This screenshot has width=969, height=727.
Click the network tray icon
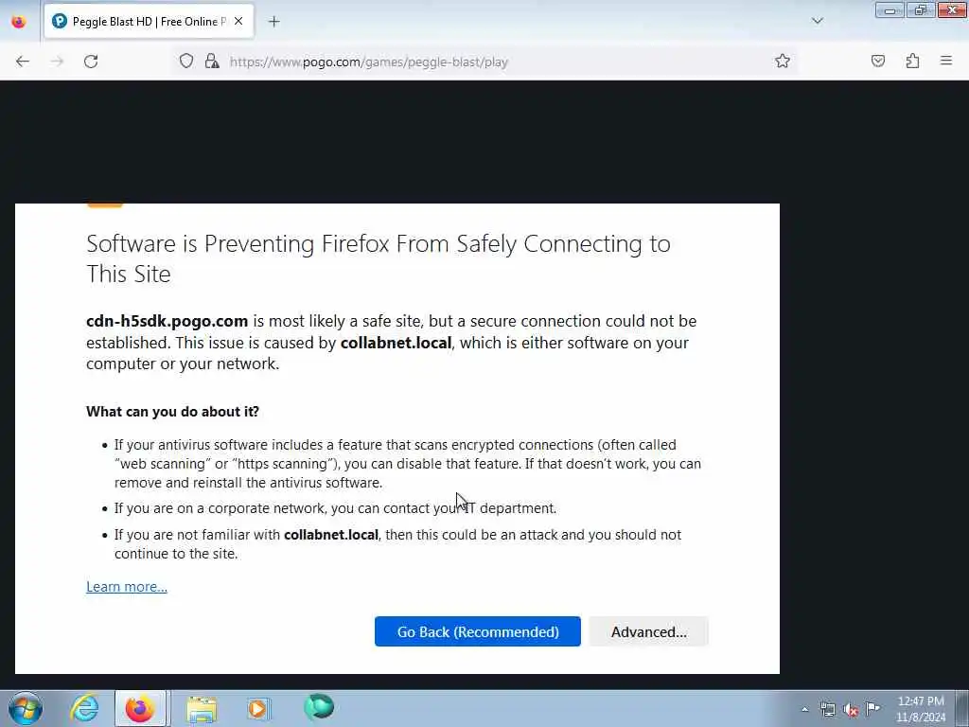pyautogui.click(x=827, y=709)
